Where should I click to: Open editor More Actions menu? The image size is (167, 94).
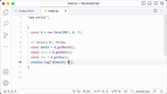(x=161, y=11)
